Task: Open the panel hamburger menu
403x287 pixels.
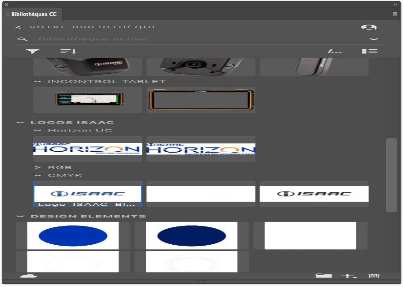Action: (395, 14)
